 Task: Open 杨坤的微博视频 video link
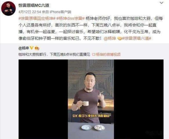tap(108, 55)
